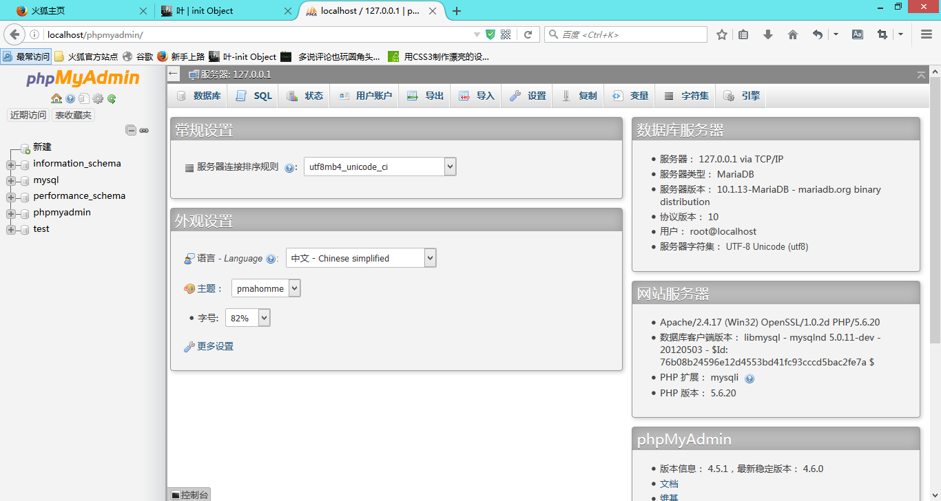Open phpMyAdmin documentation help icon in sidebar
The height and width of the screenshot is (501, 941).
click(x=70, y=98)
